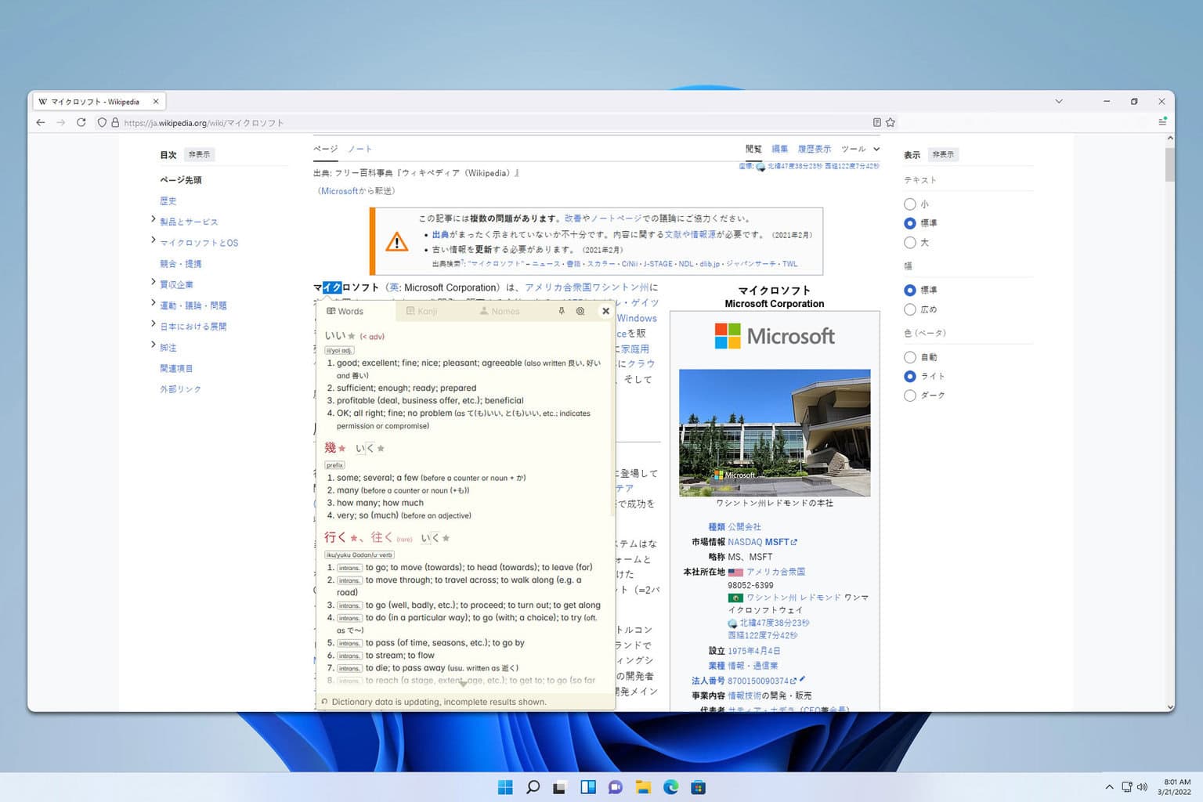Switch to the Words tab
This screenshot has height=802, width=1203.
[345, 311]
